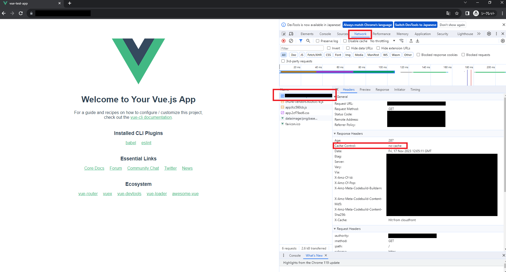Viewport: 506px width, 272px height.
Task: Open the Timing tab of request
Action: (x=415, y=90)
